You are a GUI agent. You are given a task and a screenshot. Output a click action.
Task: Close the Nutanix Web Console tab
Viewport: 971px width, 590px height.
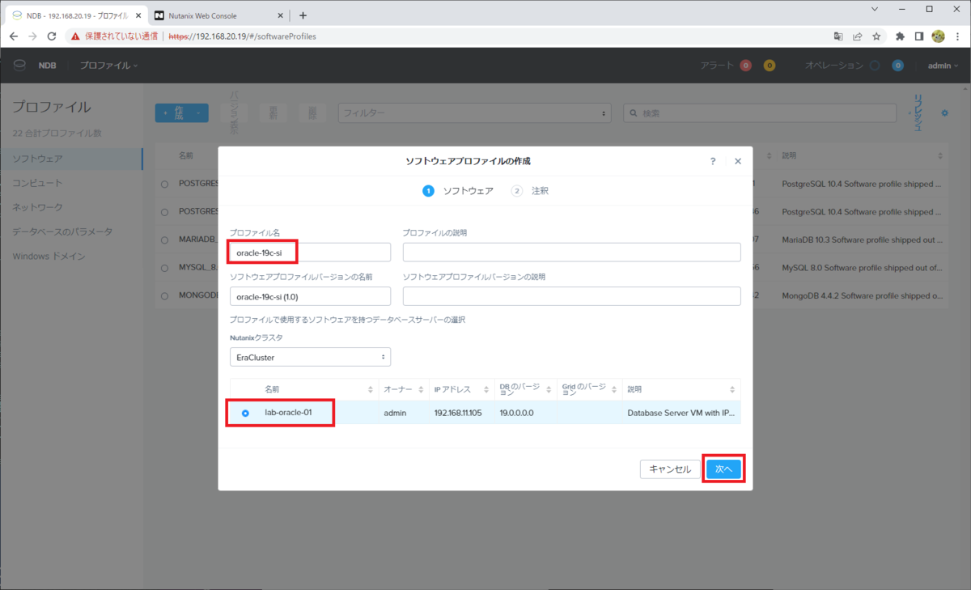280,15
